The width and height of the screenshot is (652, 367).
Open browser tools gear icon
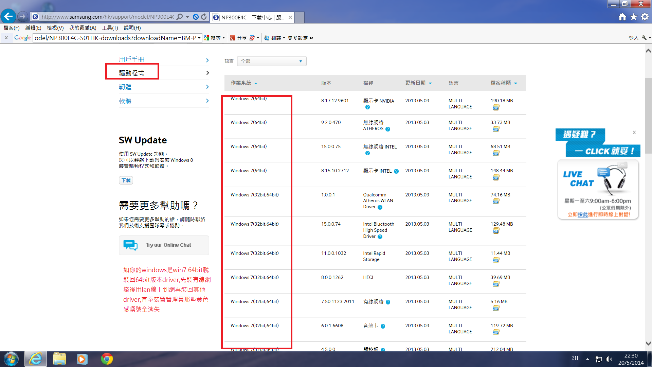[645, 17]
